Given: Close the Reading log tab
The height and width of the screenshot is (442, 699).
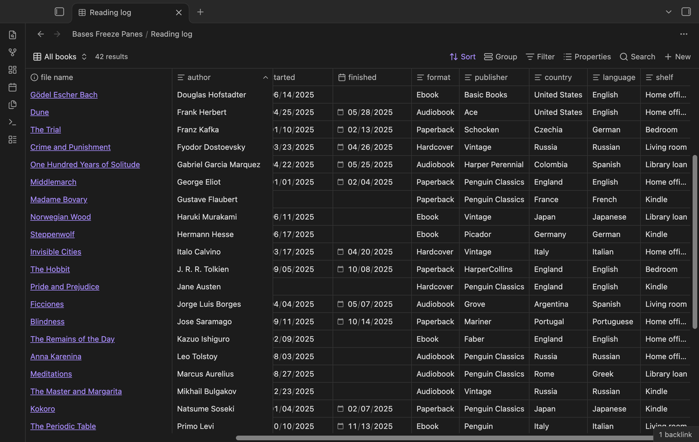Looking at the screenshot, I should click(x=179, y=12).
